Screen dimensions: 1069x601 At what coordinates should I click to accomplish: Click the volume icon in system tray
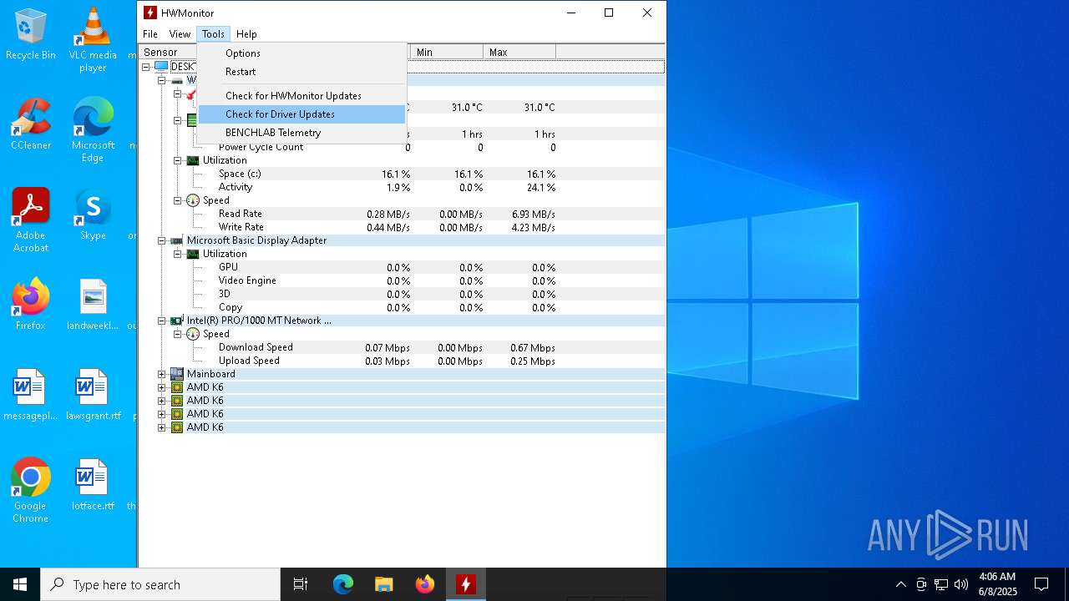[961, 584]
